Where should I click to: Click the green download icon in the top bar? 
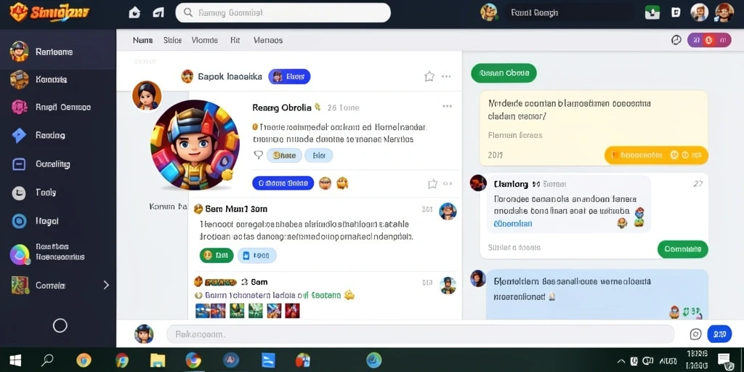[652, 13]
